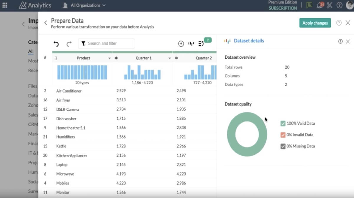Close the Dataset details panel
Image resolution: width=354 pixels, height=198 pixels.
(348, 42)
